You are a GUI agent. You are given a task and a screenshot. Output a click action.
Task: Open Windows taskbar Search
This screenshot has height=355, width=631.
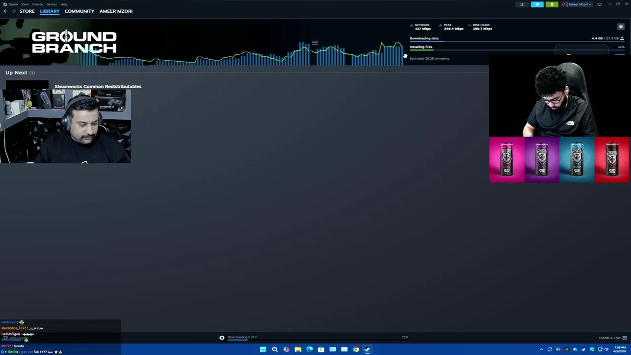[x=275, y=350]
